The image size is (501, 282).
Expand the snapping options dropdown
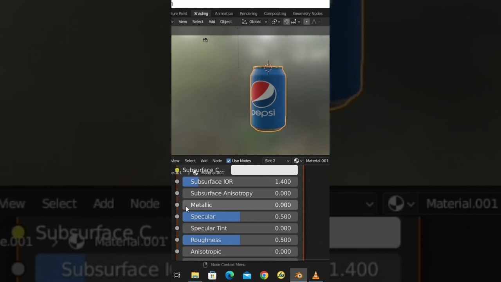tap(299, 22)
